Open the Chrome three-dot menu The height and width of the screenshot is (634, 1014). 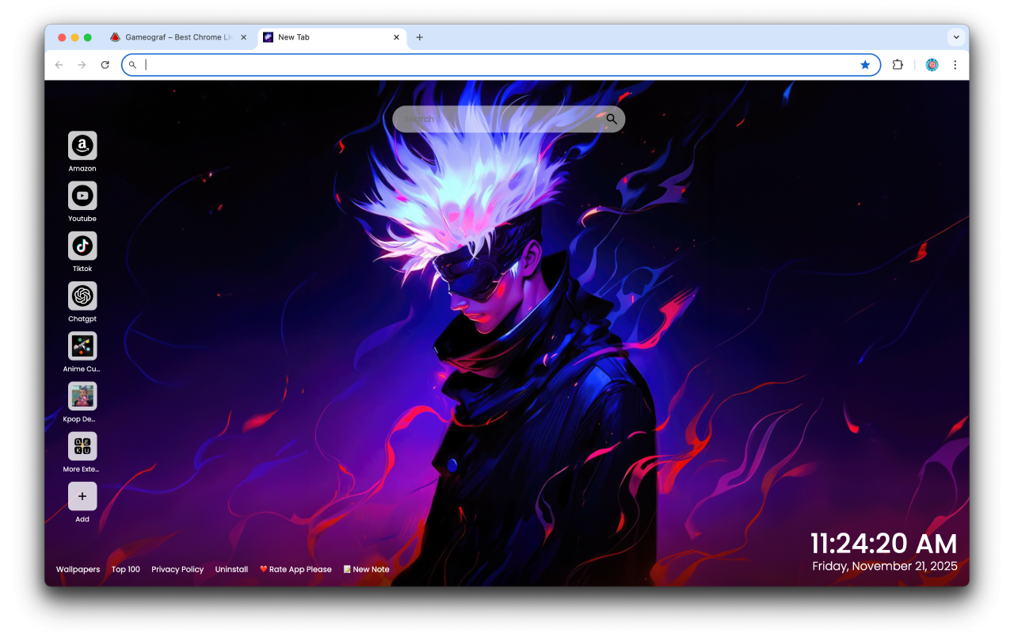click(x=955, y=65)
